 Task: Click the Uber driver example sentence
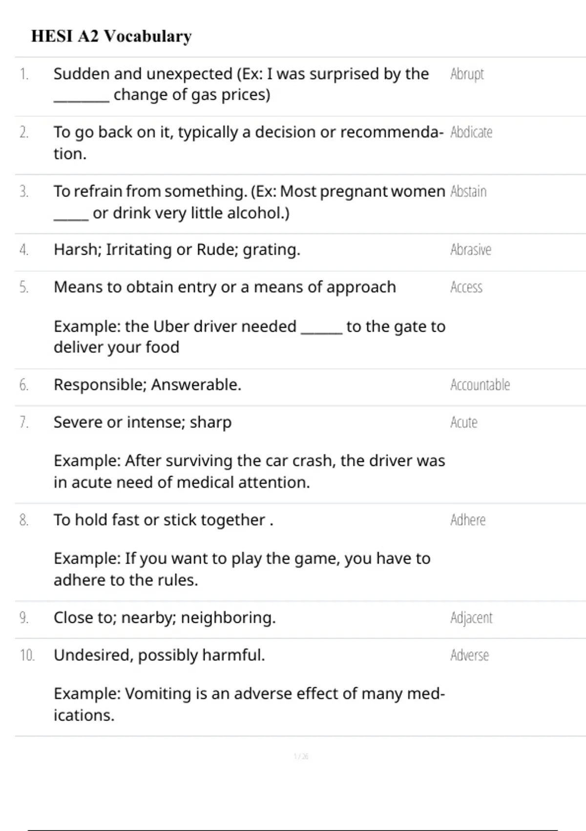pyautogui.click(x=249, y=337)
